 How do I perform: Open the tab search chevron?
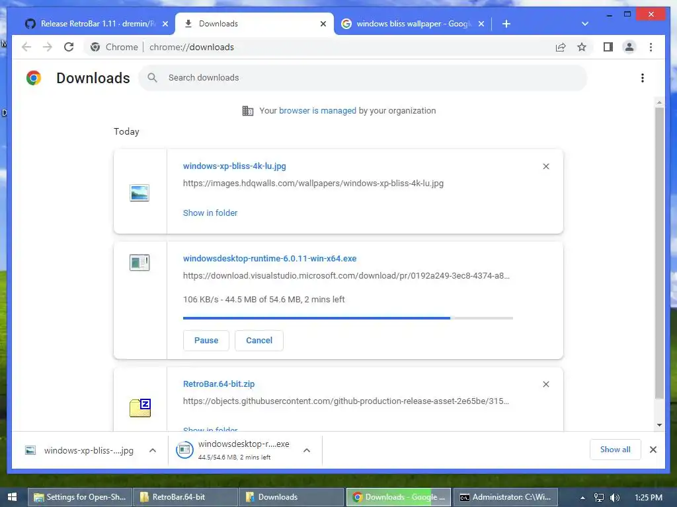[x=585, y=24]
